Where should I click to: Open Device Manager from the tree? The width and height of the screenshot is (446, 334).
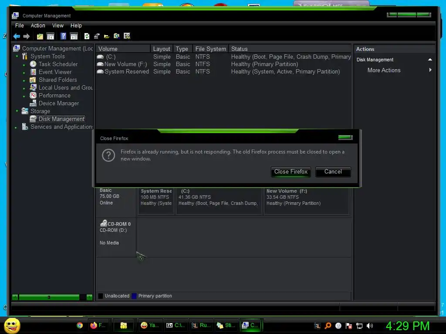point(59,104)
